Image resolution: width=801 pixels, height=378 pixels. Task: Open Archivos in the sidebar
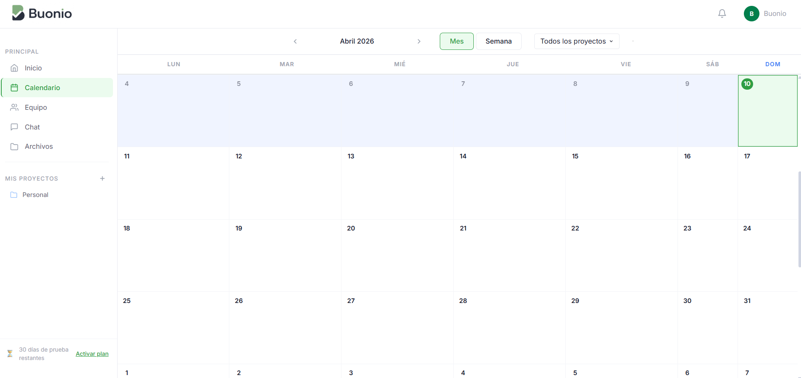[x=57, y=147]
